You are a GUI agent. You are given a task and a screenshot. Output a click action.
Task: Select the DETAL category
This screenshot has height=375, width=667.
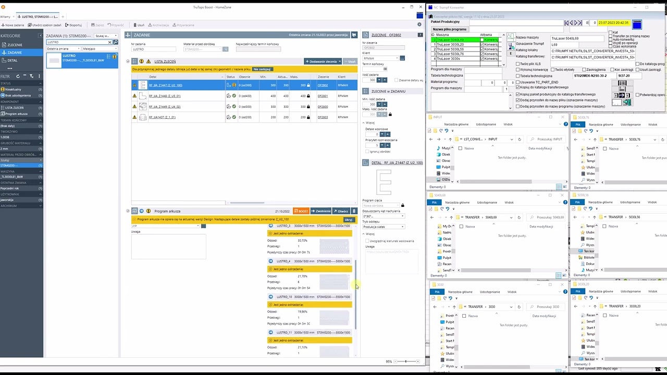(21, 60)
